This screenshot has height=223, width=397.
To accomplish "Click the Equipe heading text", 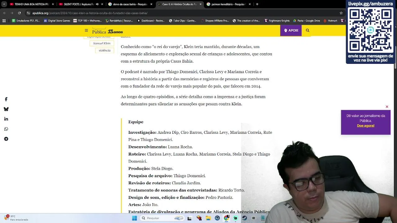I will (136, 122).
